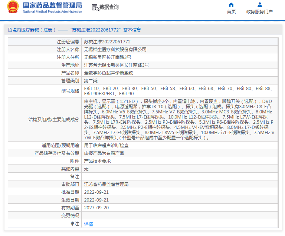Viewport: 285px width, 236px height.
Task: Select registrant name 无锡祥生医疗科技股份有限公司
Action: (x=115, y=50)
